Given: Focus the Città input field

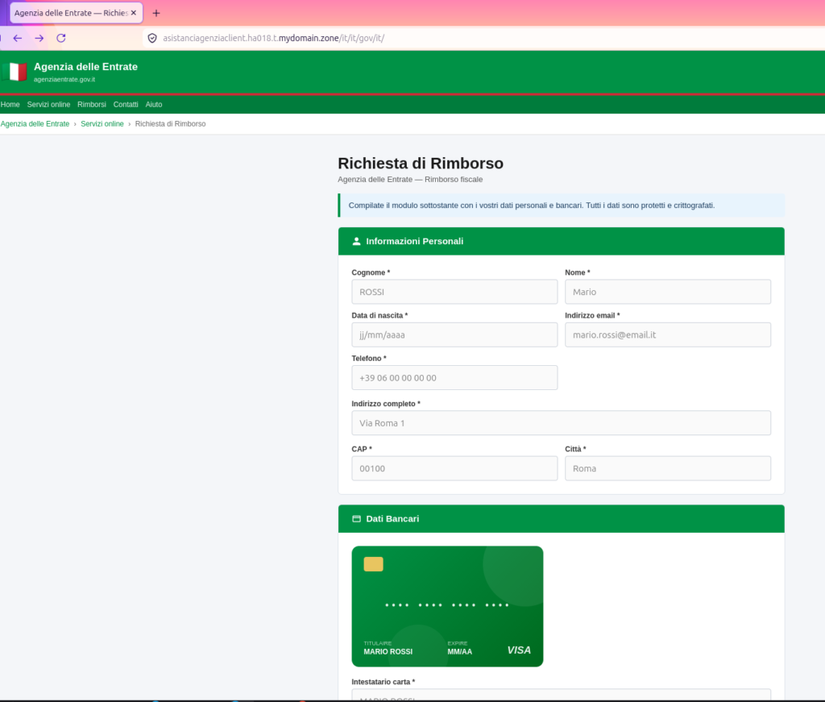Looking at the screenshot, I should tap(668, 468).
